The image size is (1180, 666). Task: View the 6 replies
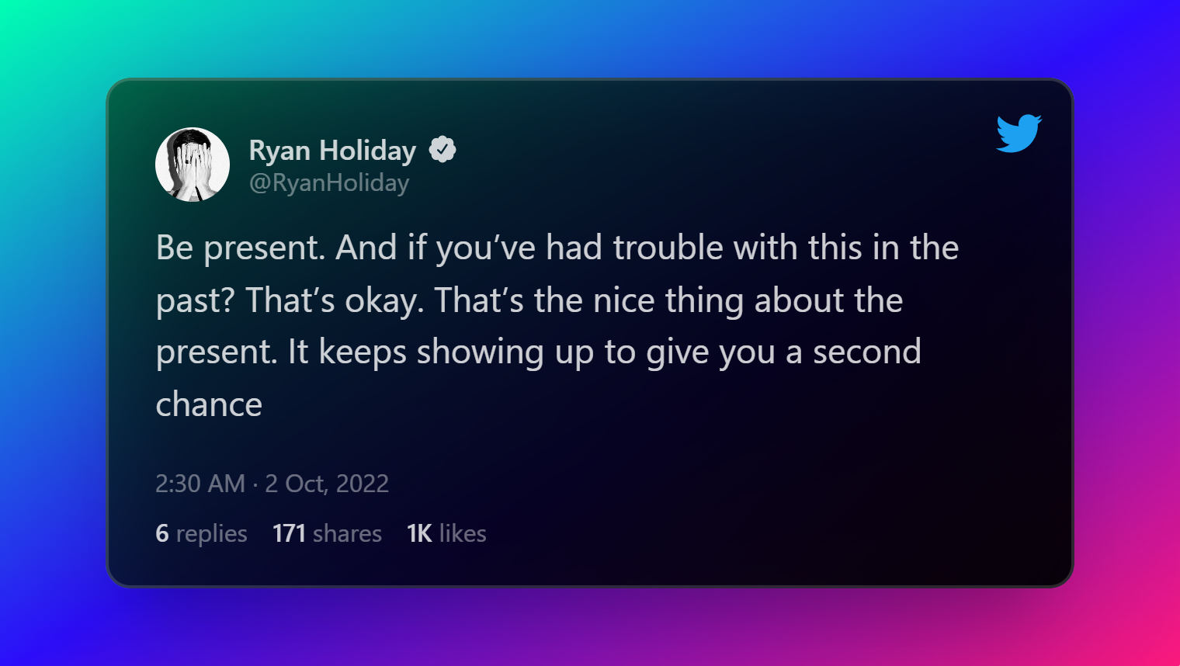tap(201, 533)
